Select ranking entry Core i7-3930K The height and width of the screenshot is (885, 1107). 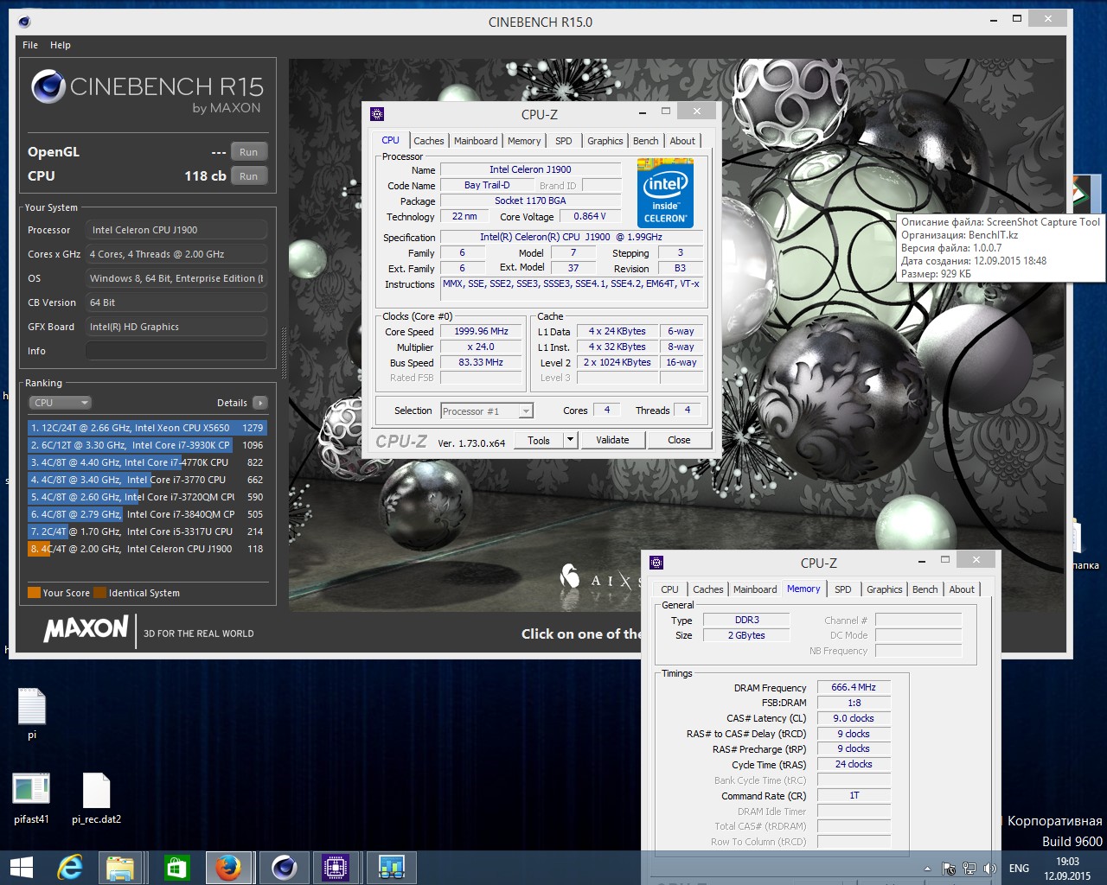point(147,445)
